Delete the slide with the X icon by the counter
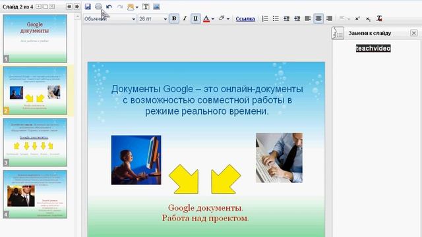 tap(52, 7)
